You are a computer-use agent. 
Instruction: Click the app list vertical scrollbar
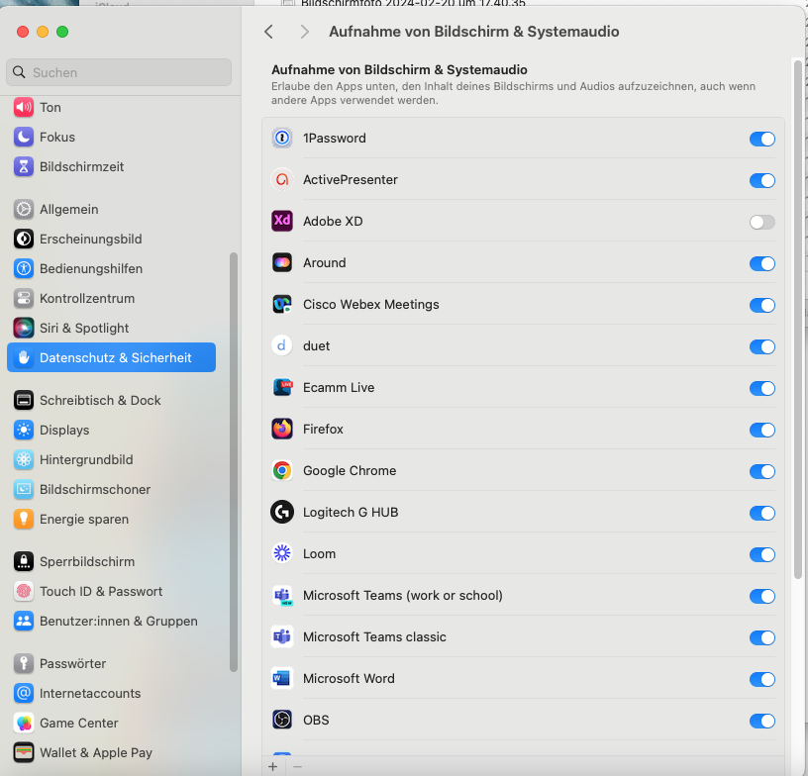click(x=798, y=320)
